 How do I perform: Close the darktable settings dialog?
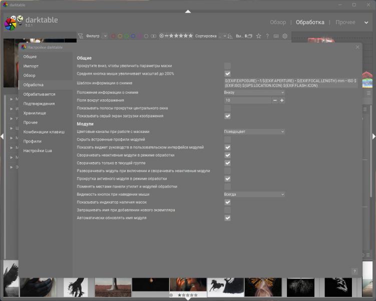(357, 47)
